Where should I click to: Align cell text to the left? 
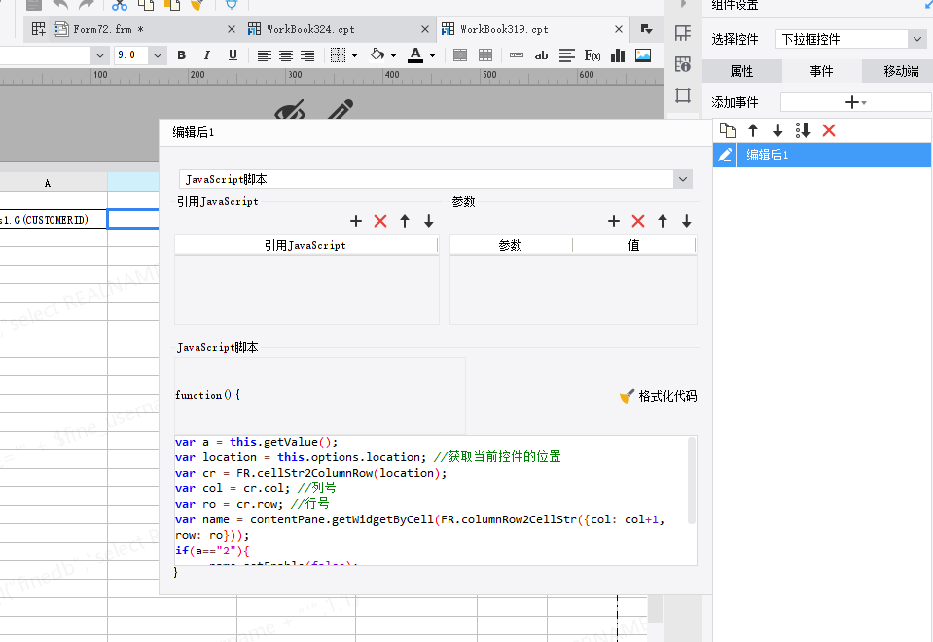265,55
